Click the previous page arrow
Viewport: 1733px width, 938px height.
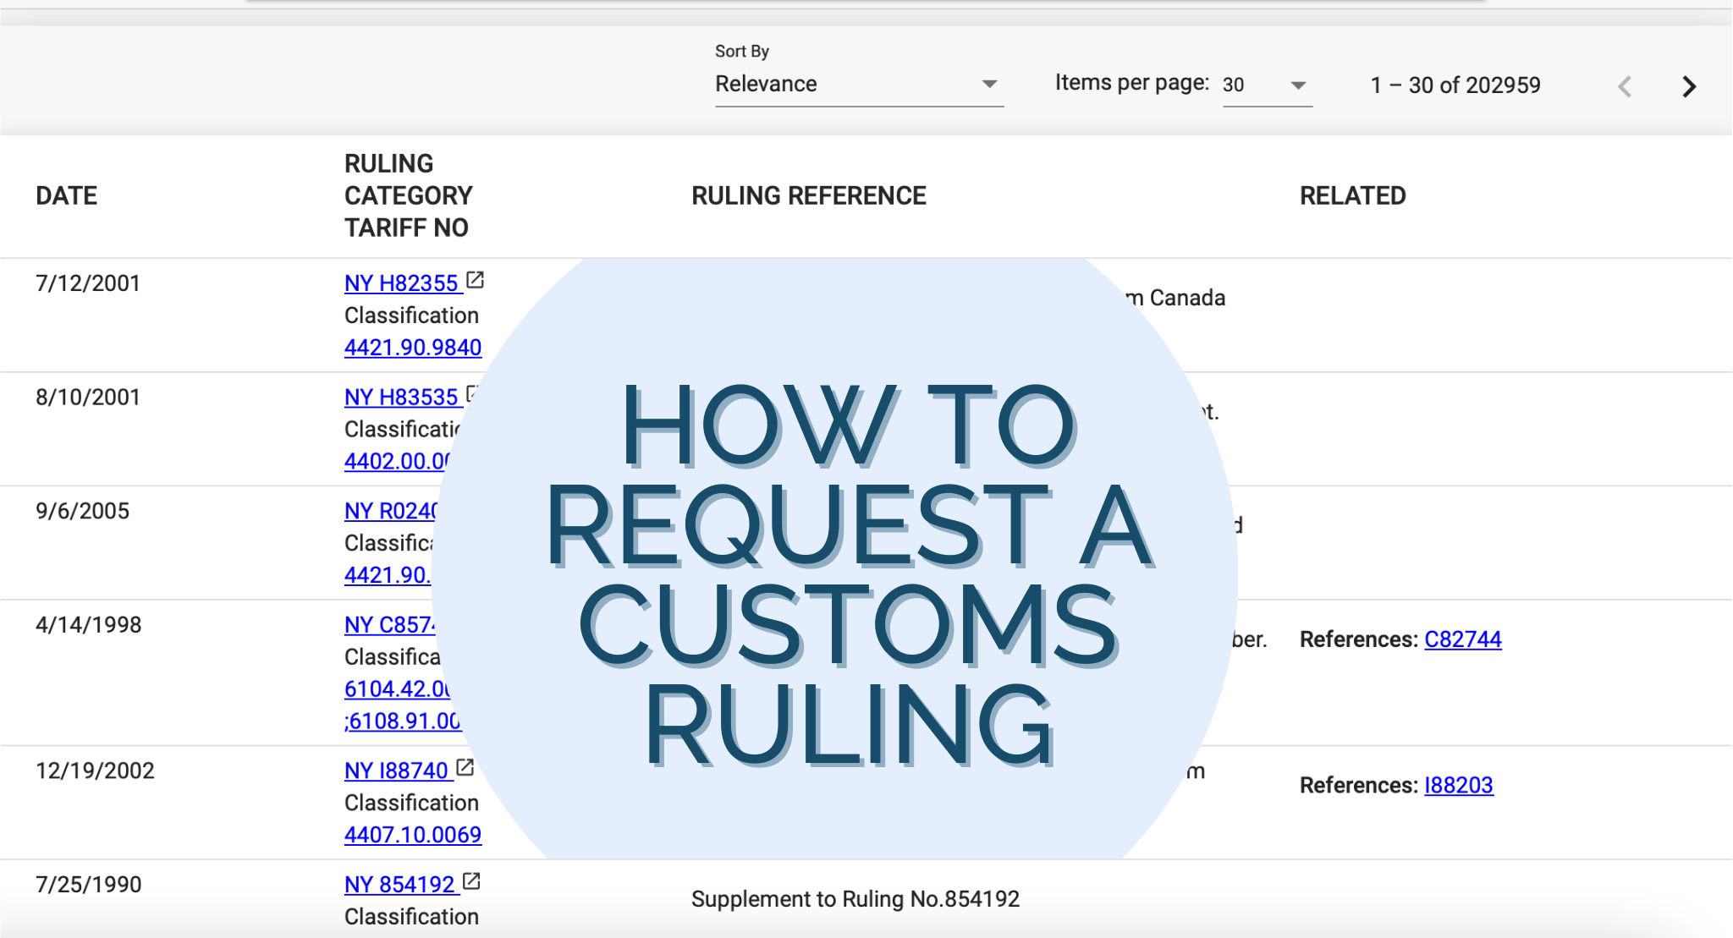point(1624,86)
